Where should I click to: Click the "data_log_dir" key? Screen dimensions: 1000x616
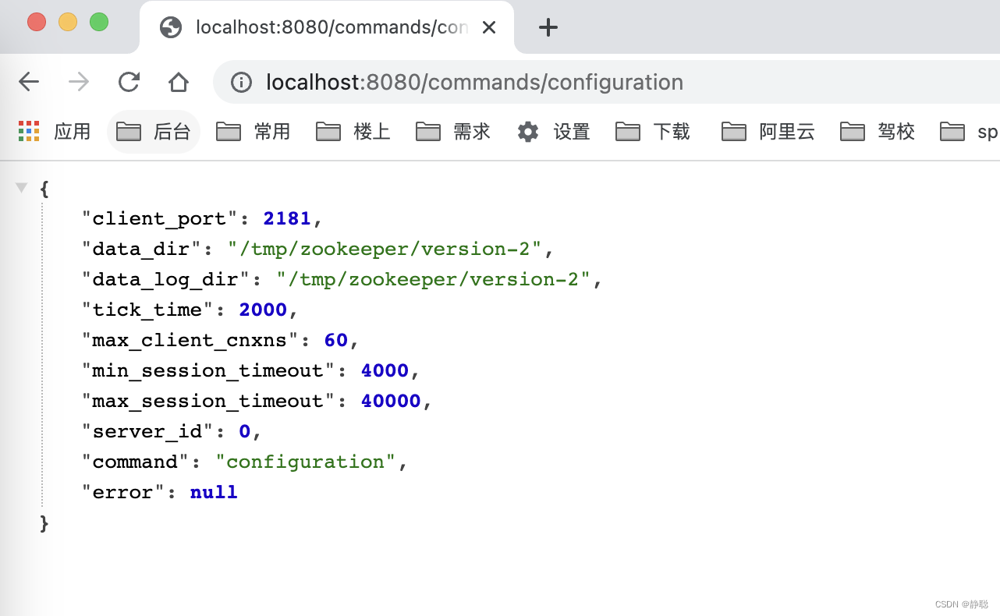[165, 279]
